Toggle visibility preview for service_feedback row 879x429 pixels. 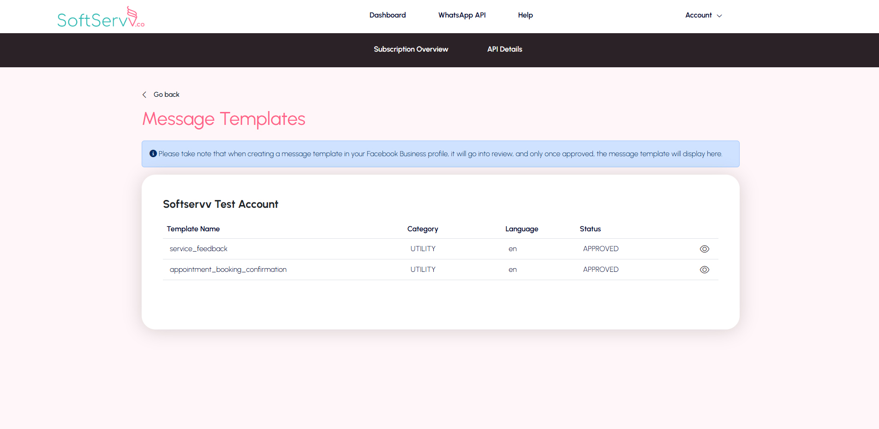705,248
